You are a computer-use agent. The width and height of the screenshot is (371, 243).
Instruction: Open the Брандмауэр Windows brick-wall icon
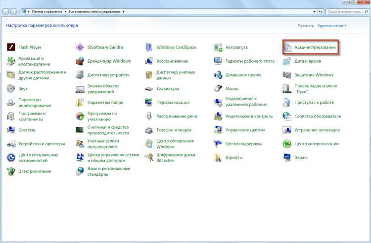80,61
